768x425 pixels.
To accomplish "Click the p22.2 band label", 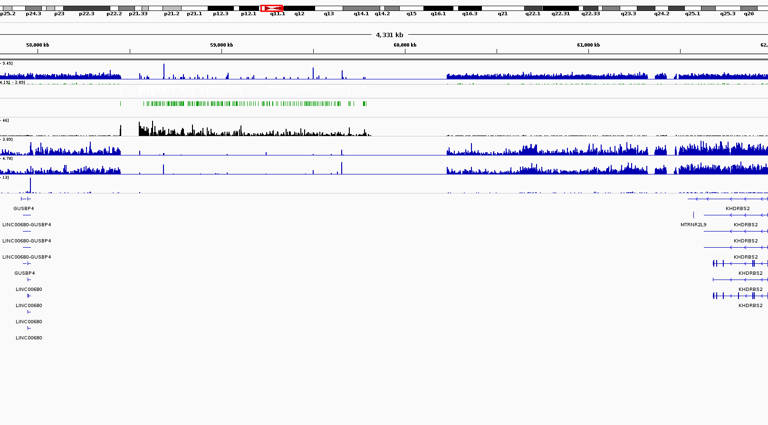I will coord(114,14).
